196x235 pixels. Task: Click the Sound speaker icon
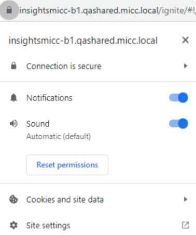point(13,124)
